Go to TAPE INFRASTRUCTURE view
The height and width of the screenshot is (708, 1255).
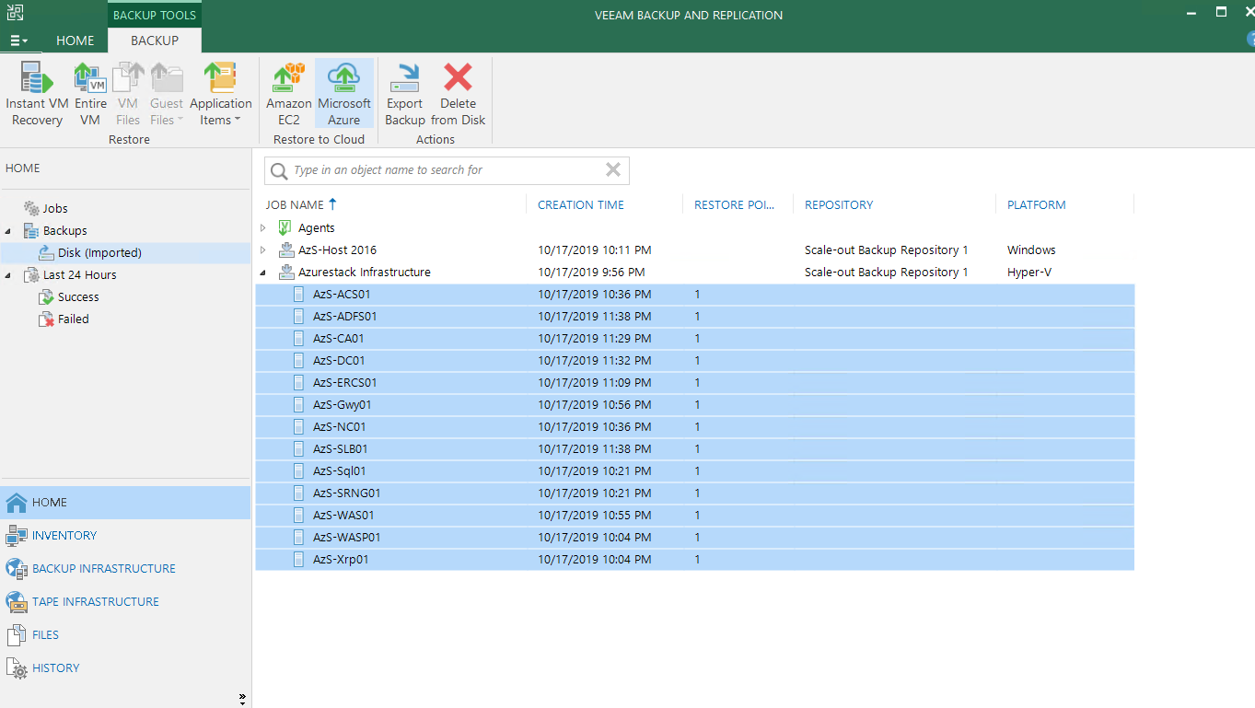coord(125,602)
